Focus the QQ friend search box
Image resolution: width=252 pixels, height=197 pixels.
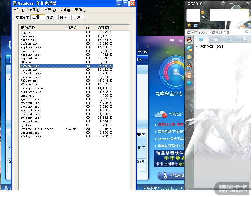pos(215,32)
